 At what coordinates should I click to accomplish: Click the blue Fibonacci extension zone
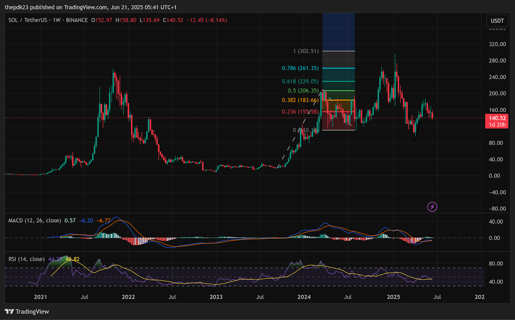coord(339,32)
